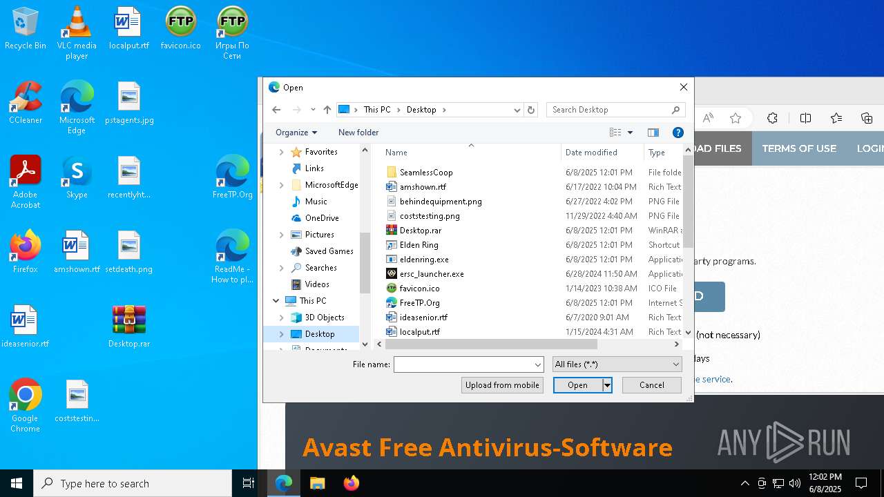This screenshot has width=884, height=497.
Task: Open Adobe Acrobat desktop shortcut
Action: 26,182
